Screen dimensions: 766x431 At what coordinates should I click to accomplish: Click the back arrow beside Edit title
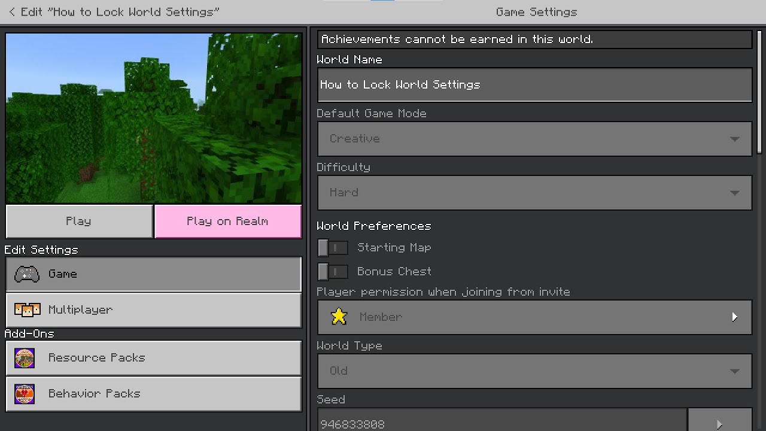click(x=12, y=12)
